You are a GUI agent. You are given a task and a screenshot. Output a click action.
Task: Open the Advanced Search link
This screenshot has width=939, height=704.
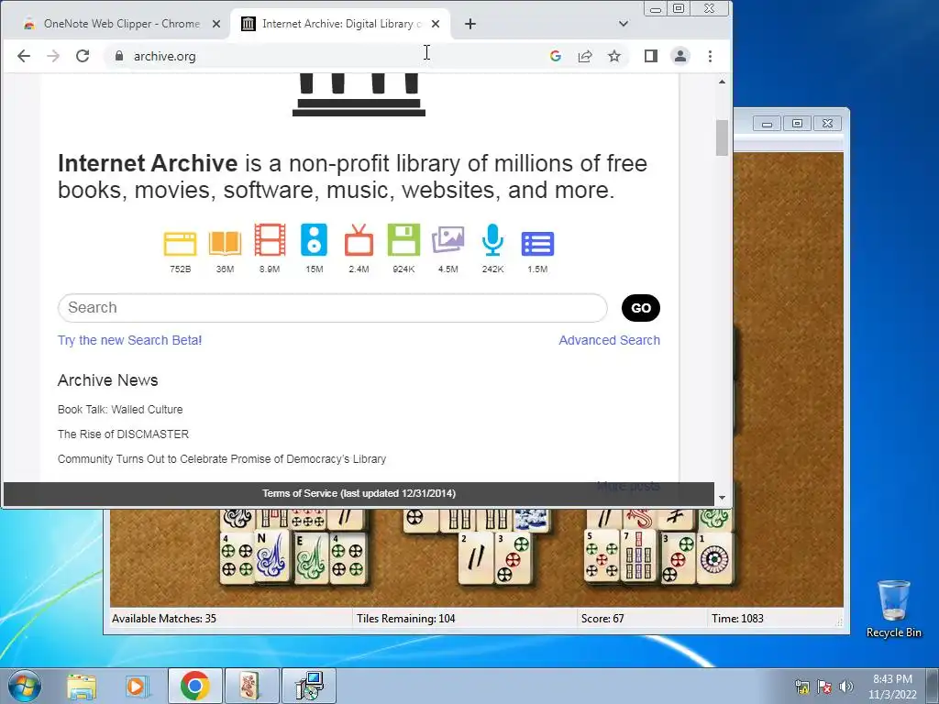click(x=609, y=340)
